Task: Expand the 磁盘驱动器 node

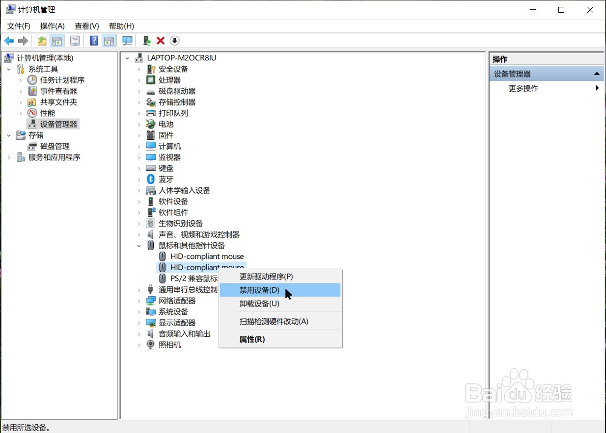Action: tap(139, 91)
